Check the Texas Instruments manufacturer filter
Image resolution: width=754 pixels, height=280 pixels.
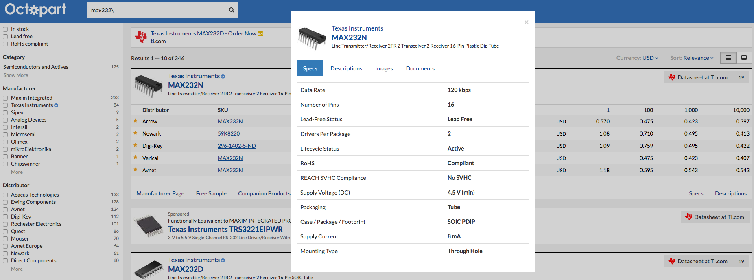[5, 105]
